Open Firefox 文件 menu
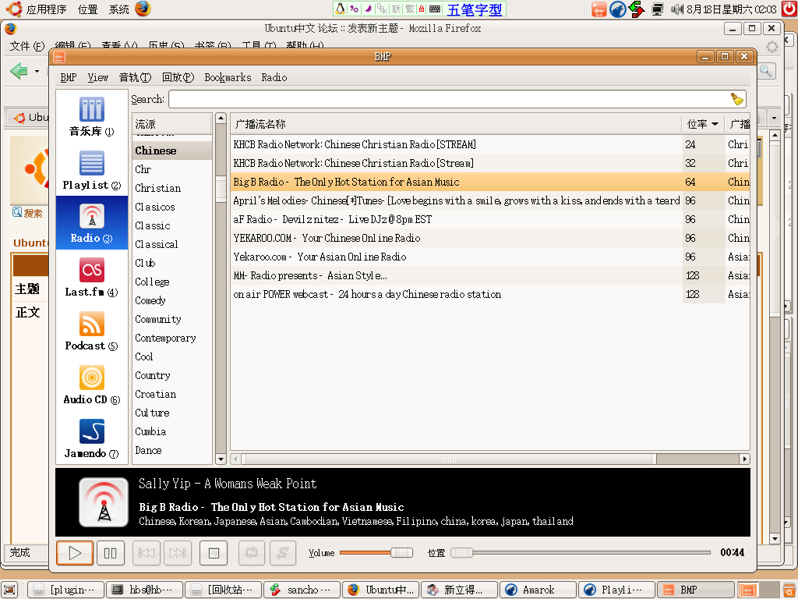798x599 pixels. tap(27, 46)
